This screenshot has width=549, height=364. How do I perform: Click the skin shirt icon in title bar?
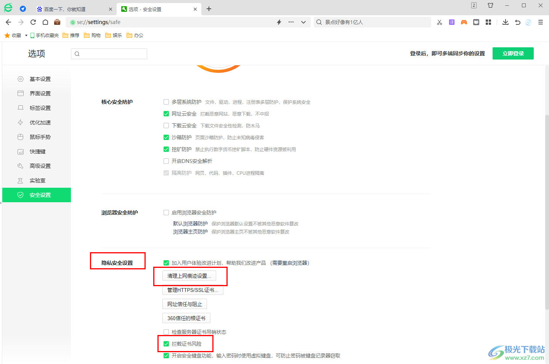[x=491, y=5]
